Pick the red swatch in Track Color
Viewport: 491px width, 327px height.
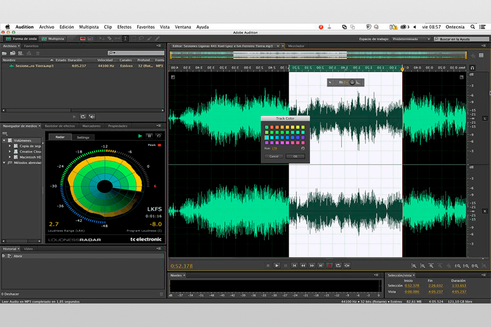[272, 127]
